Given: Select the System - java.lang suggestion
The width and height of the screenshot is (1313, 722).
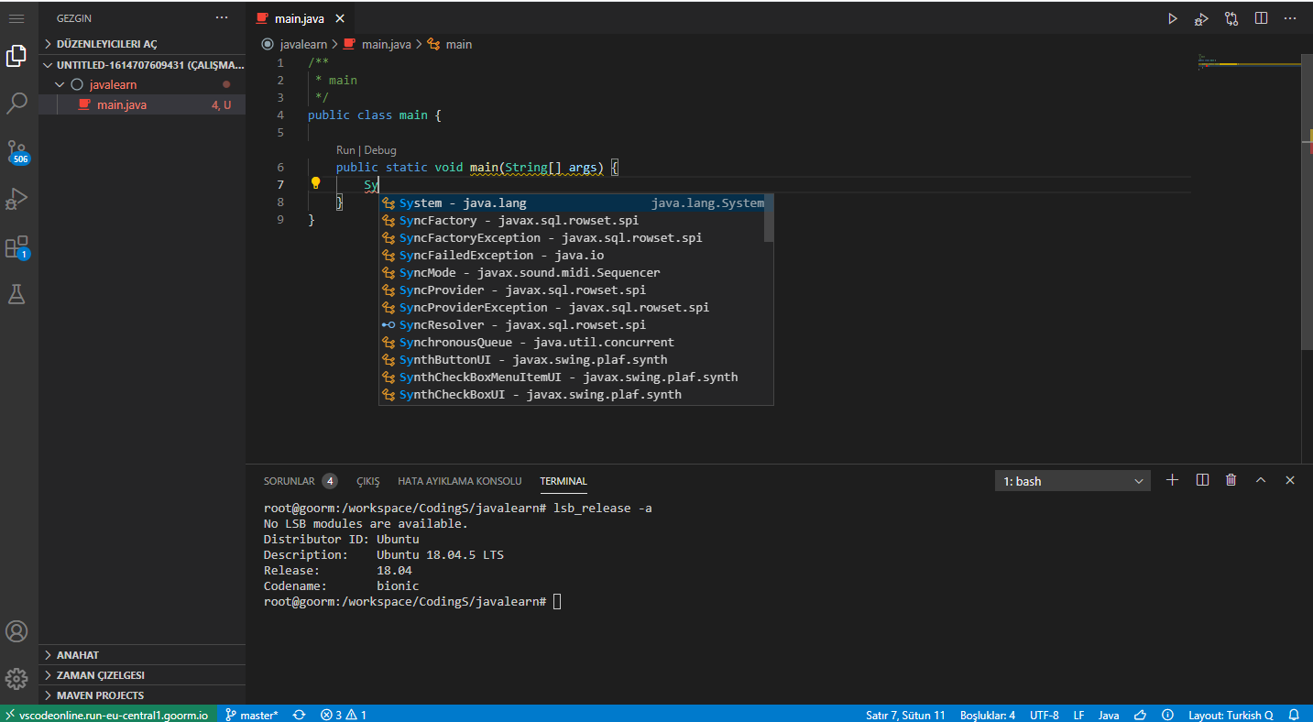Looking at the screenshot, I should coord(572,203).
